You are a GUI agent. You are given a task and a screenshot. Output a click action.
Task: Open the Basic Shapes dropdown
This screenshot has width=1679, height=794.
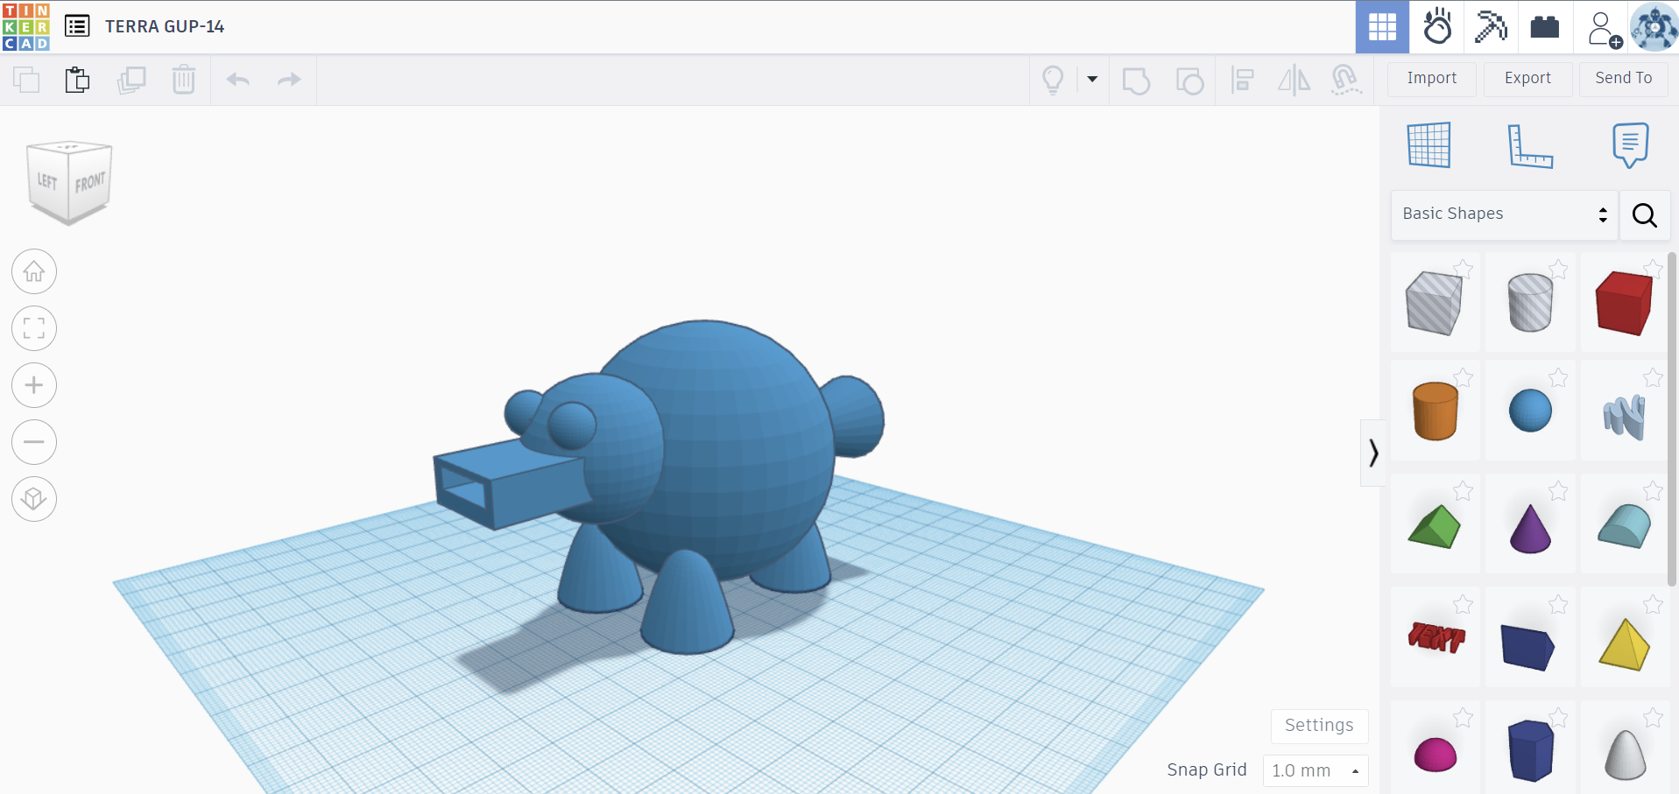pos(1504,214)
